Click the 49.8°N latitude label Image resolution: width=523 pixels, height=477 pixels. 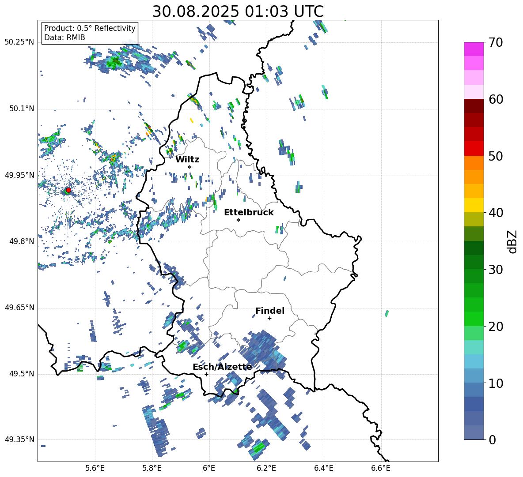(x=21, y=241)
